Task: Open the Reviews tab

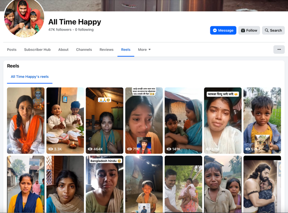Action: point(106,50)
